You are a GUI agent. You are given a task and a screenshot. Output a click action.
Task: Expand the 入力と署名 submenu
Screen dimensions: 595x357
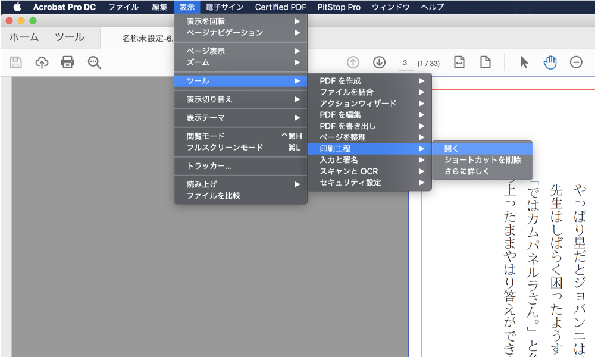pyautogui.click(x=369, y=160)
